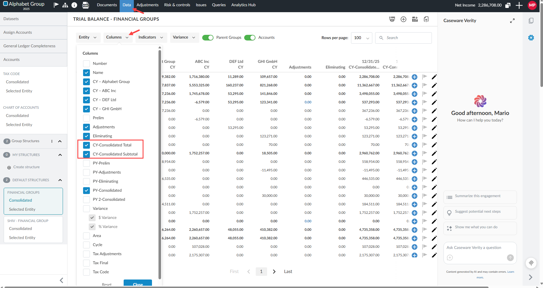Collapse the Group Structures section

[60, 141]
